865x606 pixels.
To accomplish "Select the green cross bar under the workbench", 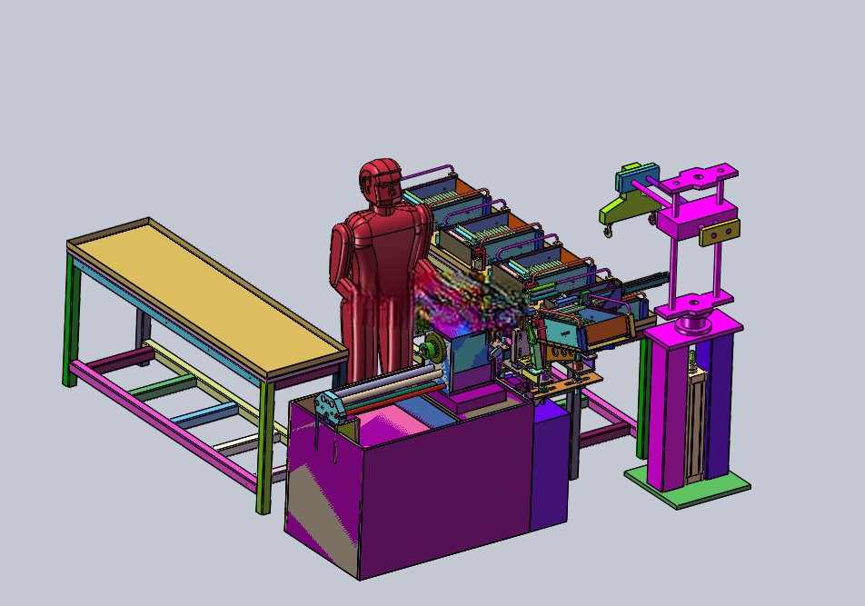I will (x=163, y=388).
